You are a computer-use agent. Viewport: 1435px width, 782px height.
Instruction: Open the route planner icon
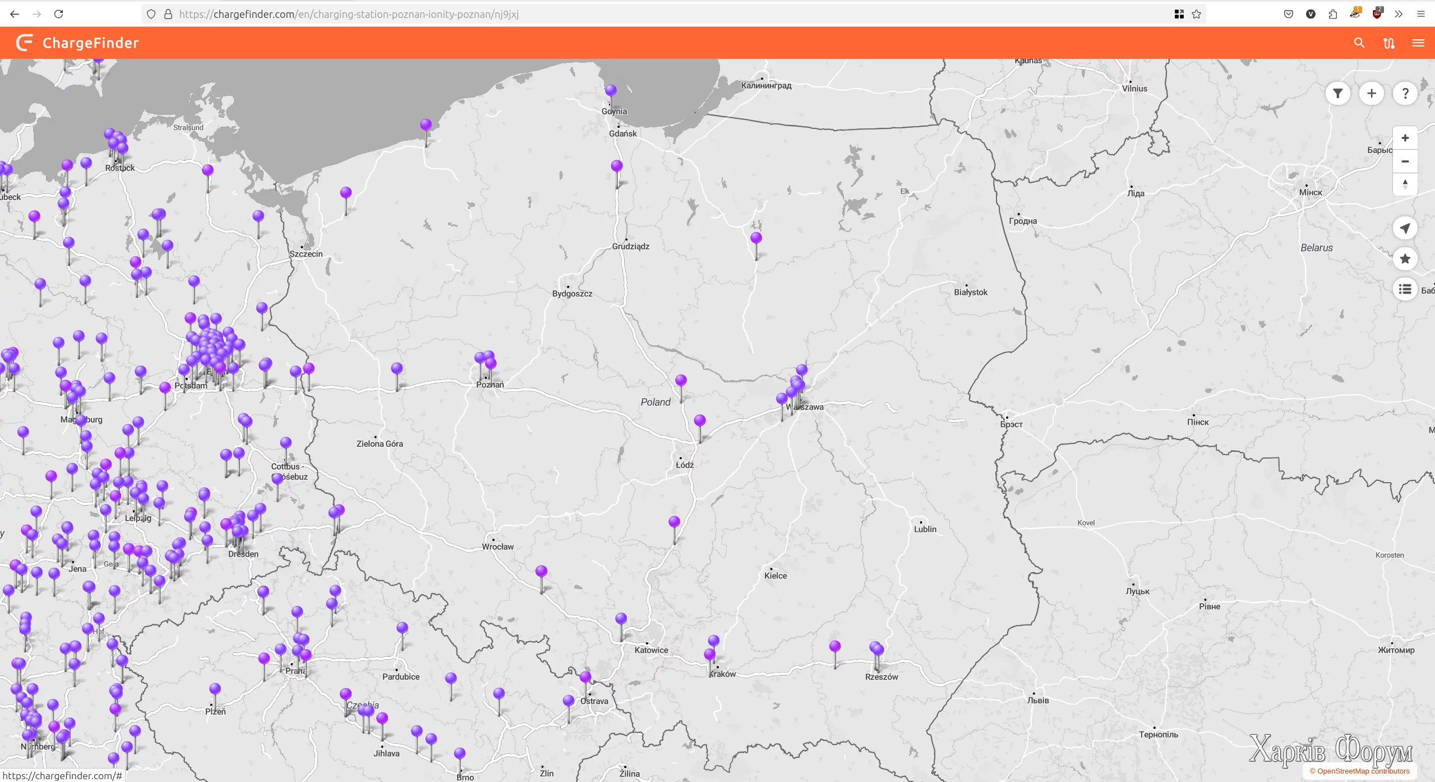1388,43
